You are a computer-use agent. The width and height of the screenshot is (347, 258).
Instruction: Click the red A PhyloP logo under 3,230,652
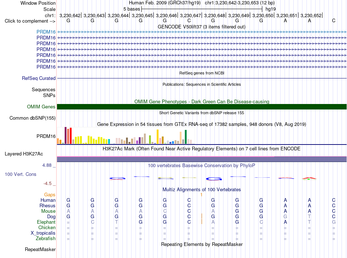pos(309,178)
